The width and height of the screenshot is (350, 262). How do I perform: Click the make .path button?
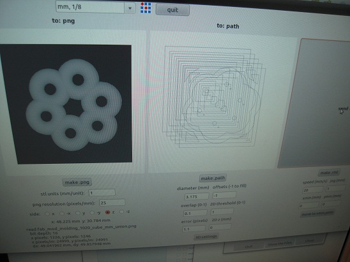click(x=213, y=178)
